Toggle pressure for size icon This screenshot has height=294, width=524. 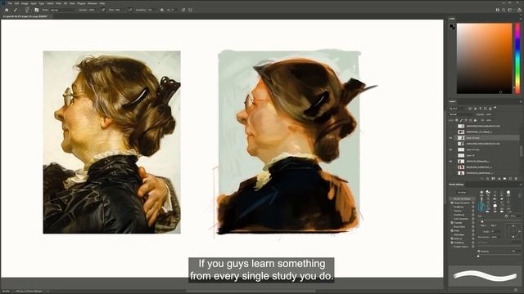coord(183,10)
